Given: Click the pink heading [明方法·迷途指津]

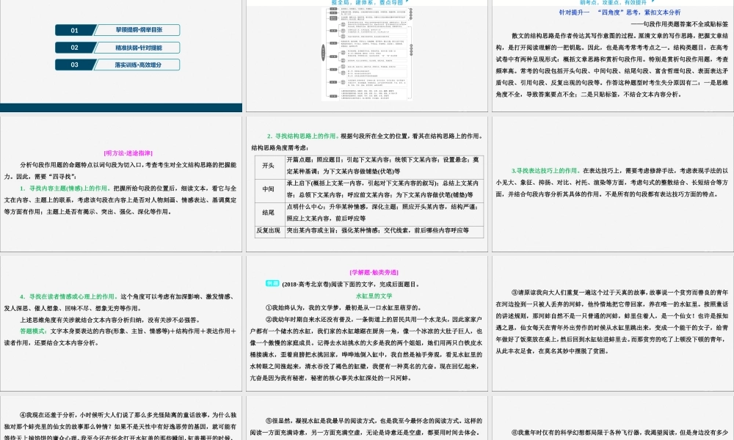Looking at the screenshot, I should [x=128, y=153].
